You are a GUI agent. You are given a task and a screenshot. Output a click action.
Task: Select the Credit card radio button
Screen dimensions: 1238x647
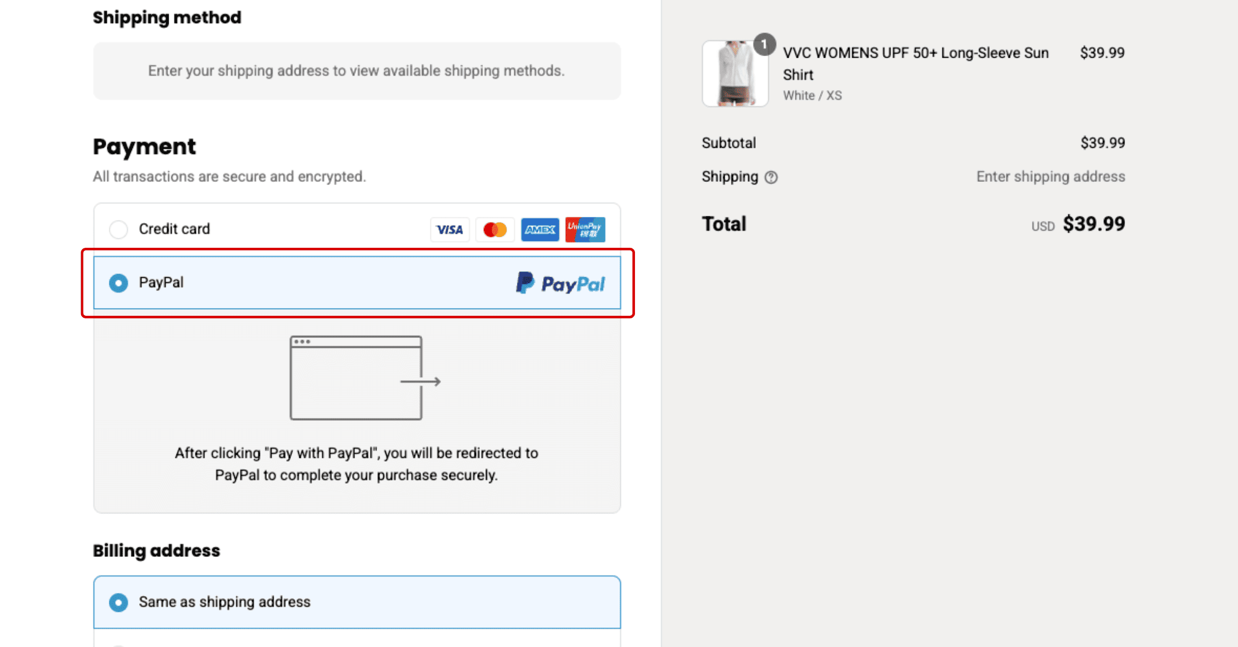[x=119, y=229]
